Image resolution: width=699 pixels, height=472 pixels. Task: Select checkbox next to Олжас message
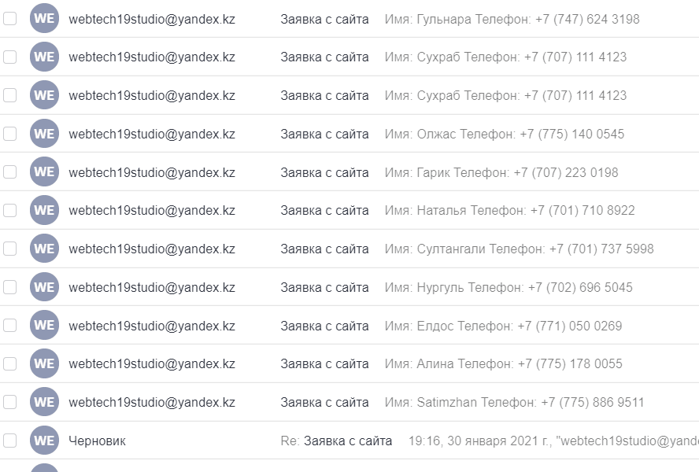pyautogui.click(x=9, y=134)
